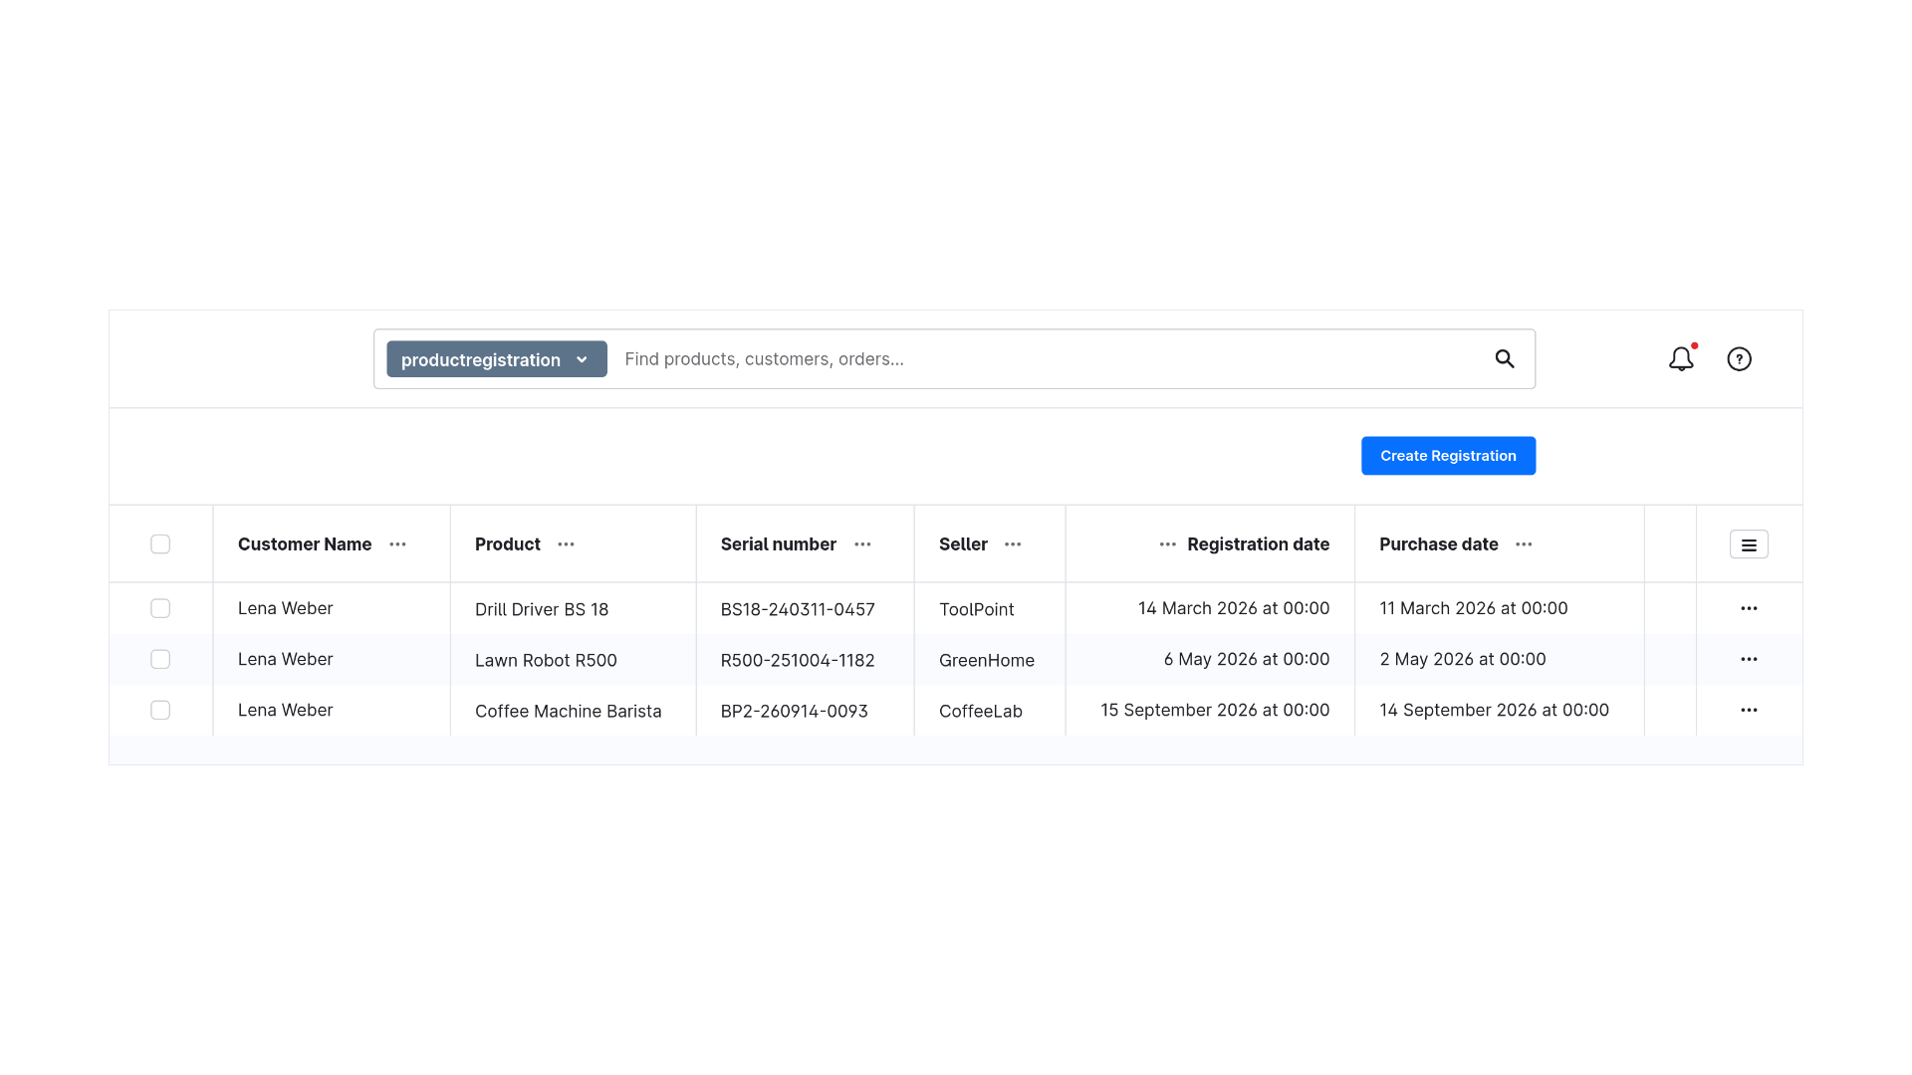Viewport: 1912px width, 1075px height.
Task: Click the Create Registration button
Action: (1448, 456)
